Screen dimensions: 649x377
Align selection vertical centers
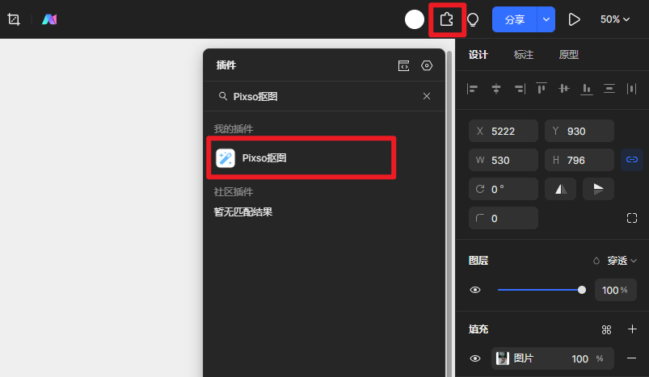coord(564,89)
